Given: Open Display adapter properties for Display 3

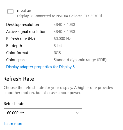Looking at the screenshot, I should 40,67.
